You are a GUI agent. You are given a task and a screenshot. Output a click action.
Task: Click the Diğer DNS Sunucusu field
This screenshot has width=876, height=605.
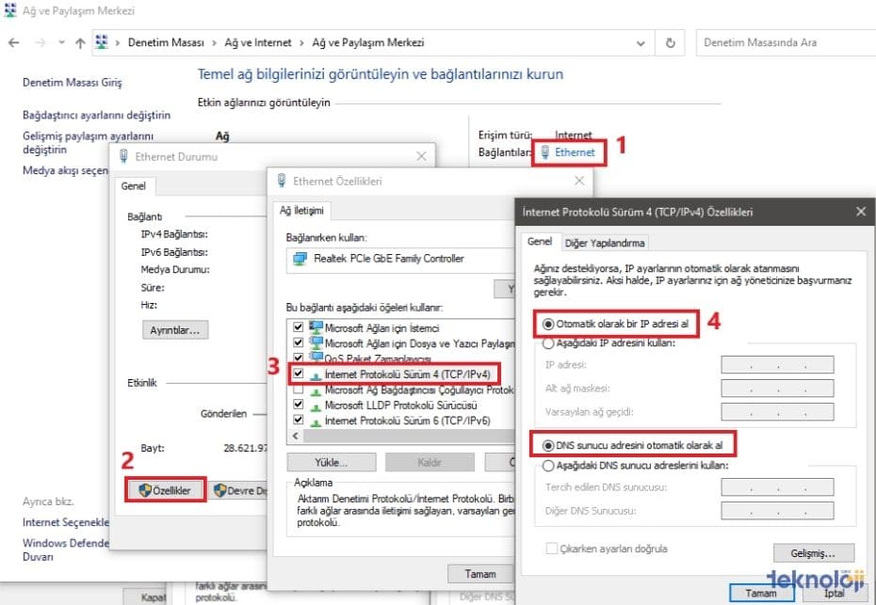pos(777,511)
